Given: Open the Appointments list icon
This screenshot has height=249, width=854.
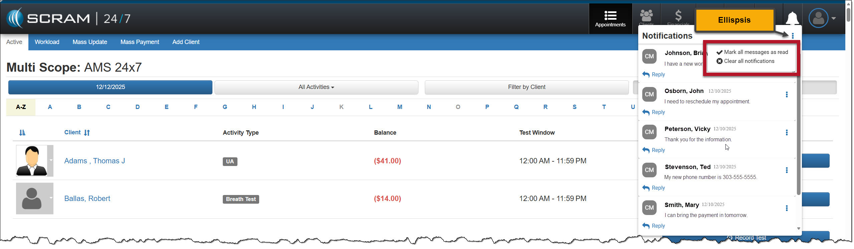Looking at the screenshot, I should (x=610, y=18).
